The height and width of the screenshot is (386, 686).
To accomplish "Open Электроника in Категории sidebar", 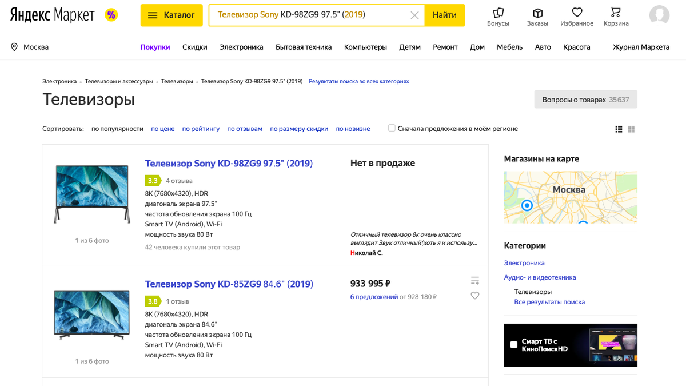I will click(524, 263).
